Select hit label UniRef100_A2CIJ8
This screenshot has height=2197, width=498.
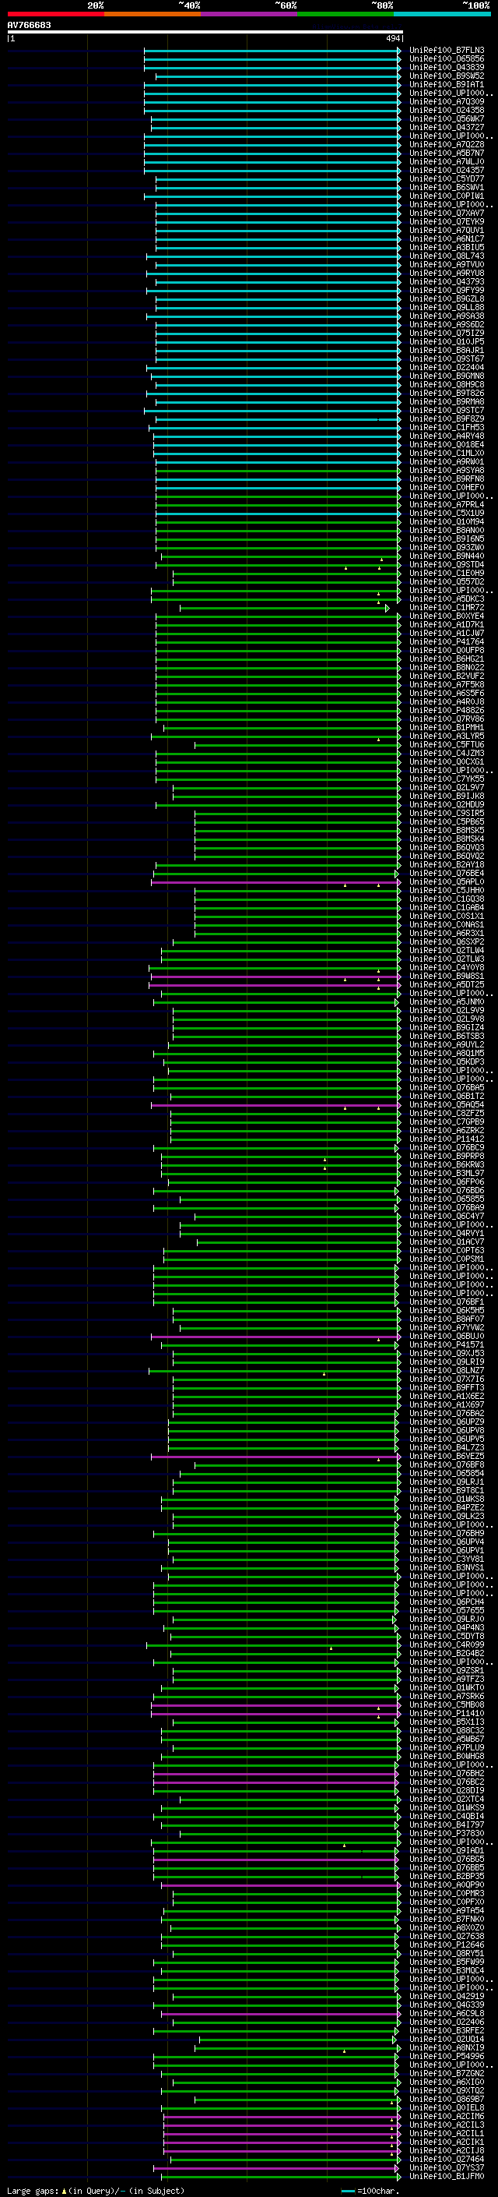[x=446, y=2150]
